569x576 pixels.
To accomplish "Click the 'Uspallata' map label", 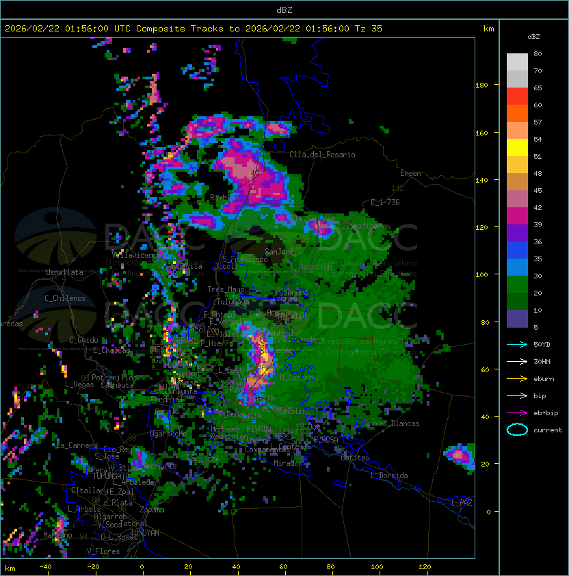I will click(64, 272).
